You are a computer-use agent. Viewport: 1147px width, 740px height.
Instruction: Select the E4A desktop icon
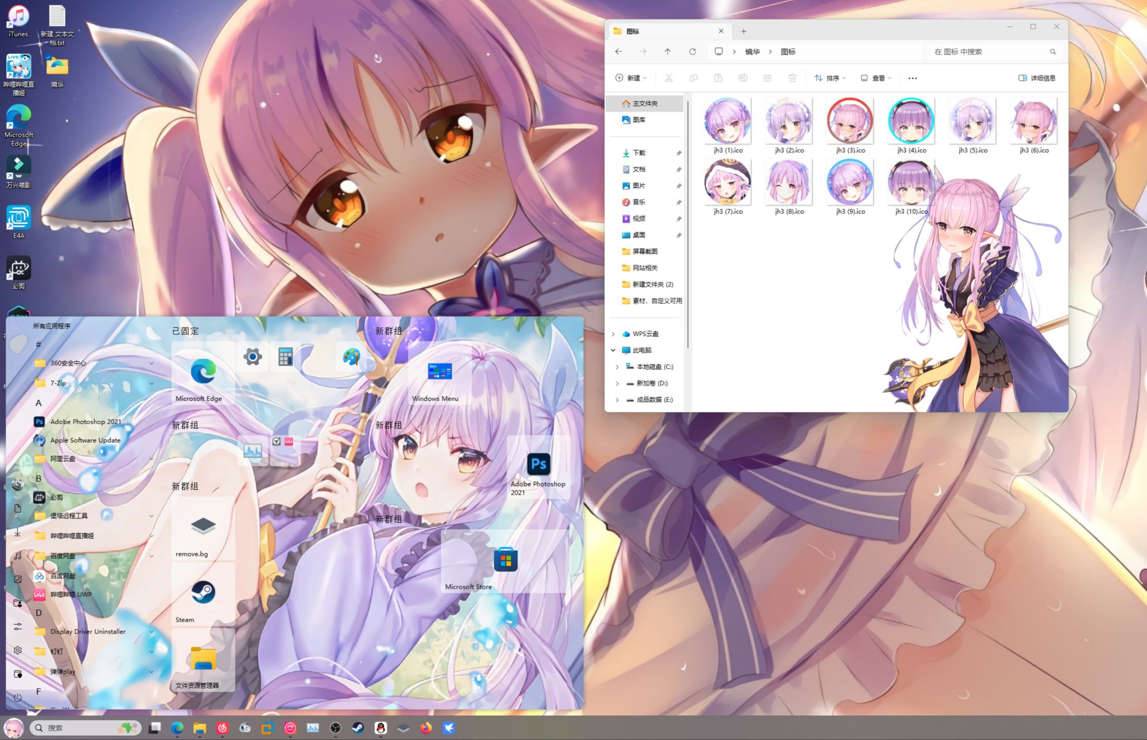click(19, 222)
